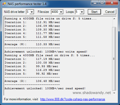Click the results vertical scrollbar thumb
This screenshot has height=105, width=120.
[114, 59]
